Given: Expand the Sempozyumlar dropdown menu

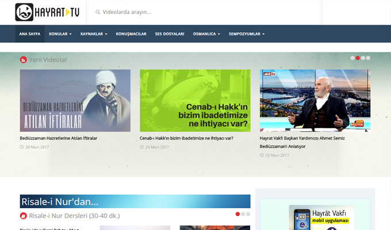Looking at the screenshot, I should coord(247,34).
